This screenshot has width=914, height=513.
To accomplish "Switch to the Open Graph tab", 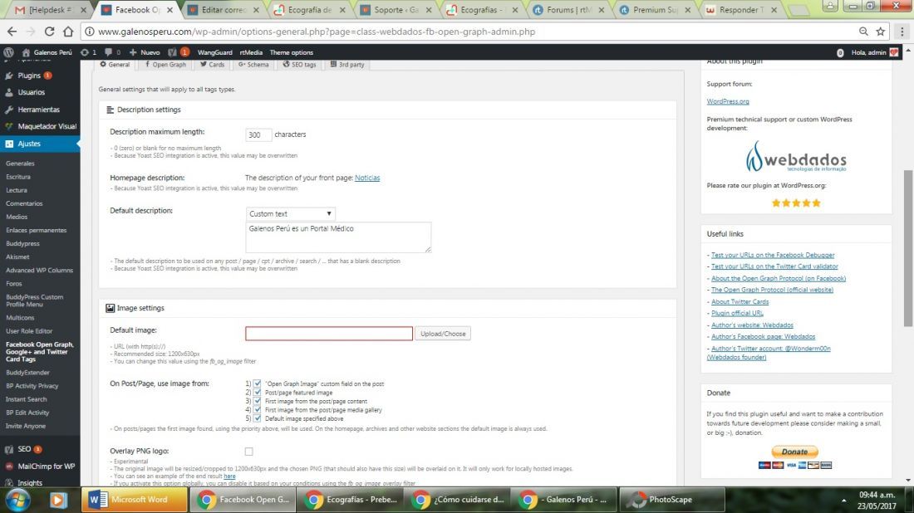I will (x=165, y=65).
